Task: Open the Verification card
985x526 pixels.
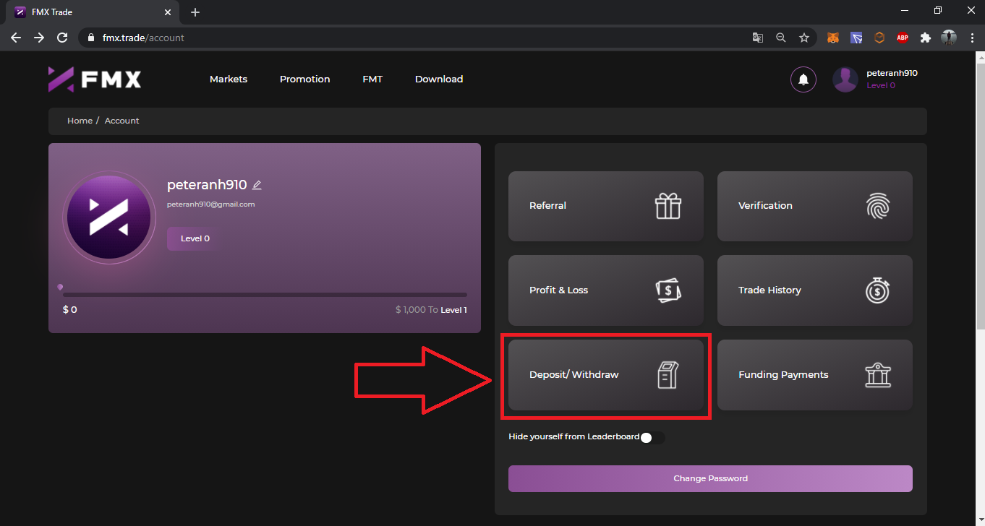Action: (x=815, y=206)
